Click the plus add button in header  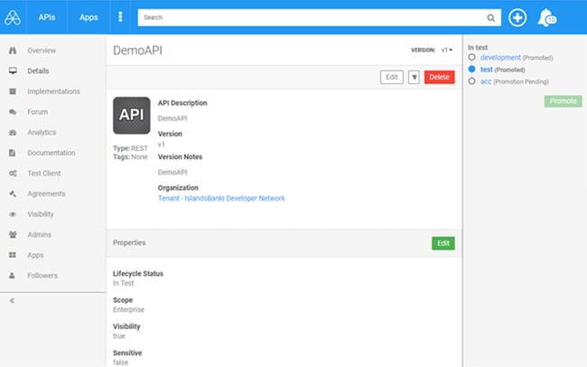517,17
